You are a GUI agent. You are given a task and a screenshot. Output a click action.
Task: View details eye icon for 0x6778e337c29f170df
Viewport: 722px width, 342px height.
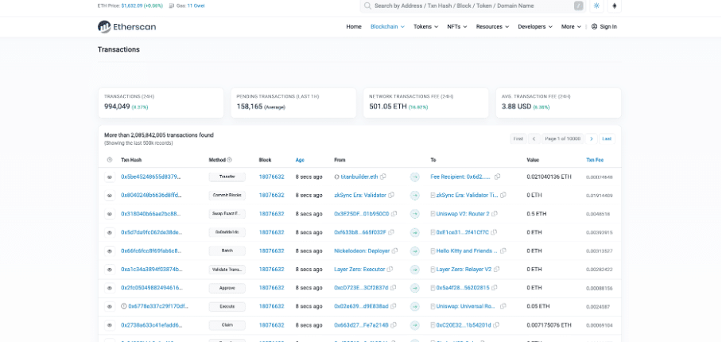(110, 306)
